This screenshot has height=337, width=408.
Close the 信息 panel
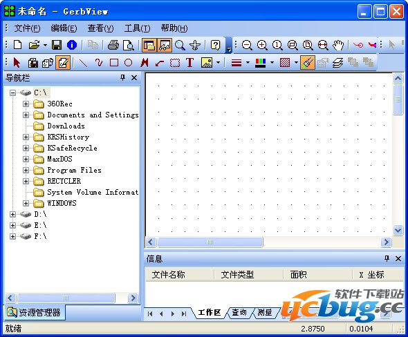[x=398, y=258]
